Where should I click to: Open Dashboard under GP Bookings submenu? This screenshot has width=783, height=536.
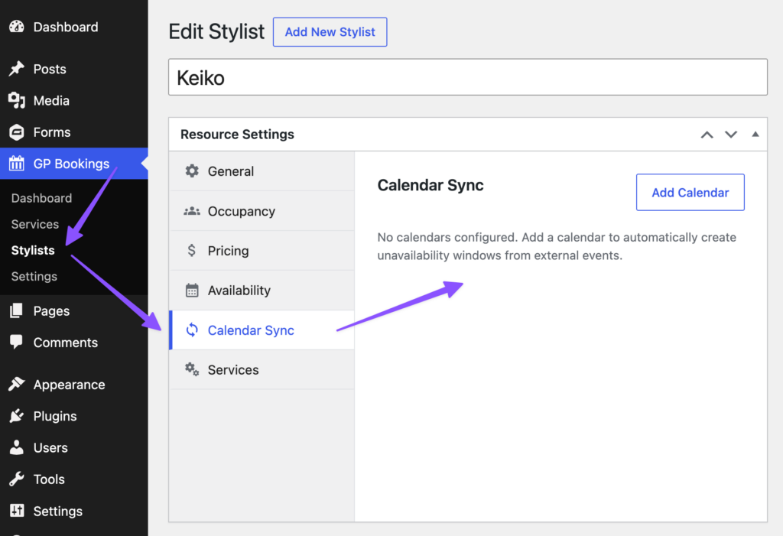(41, 198)
